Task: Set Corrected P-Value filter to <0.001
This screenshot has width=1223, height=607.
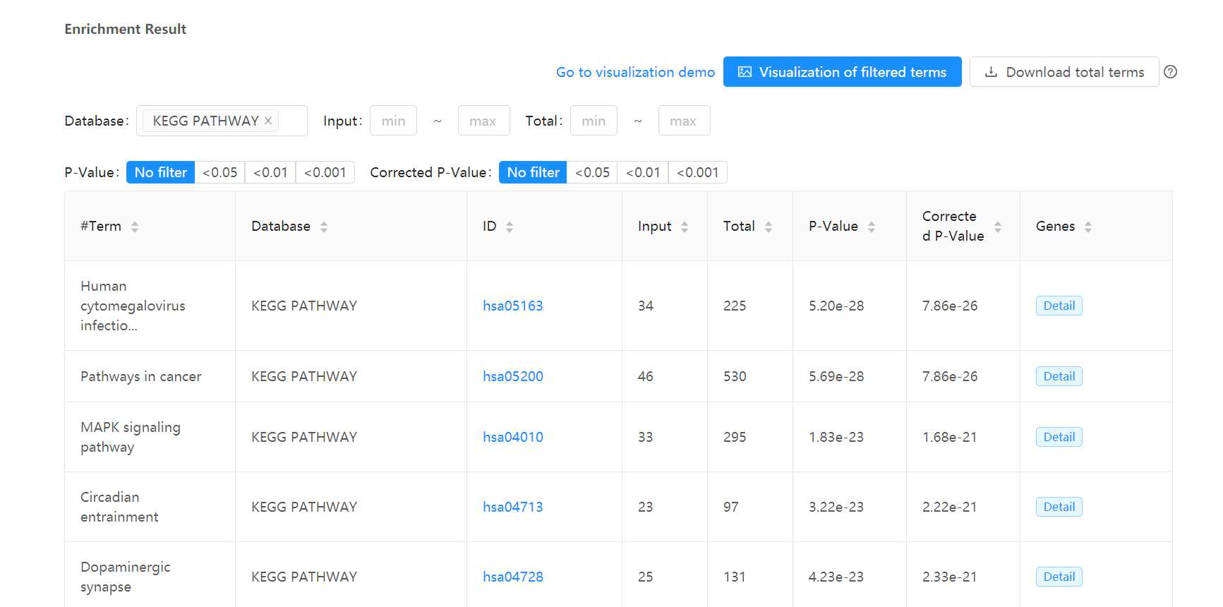Action: (697, 172)
